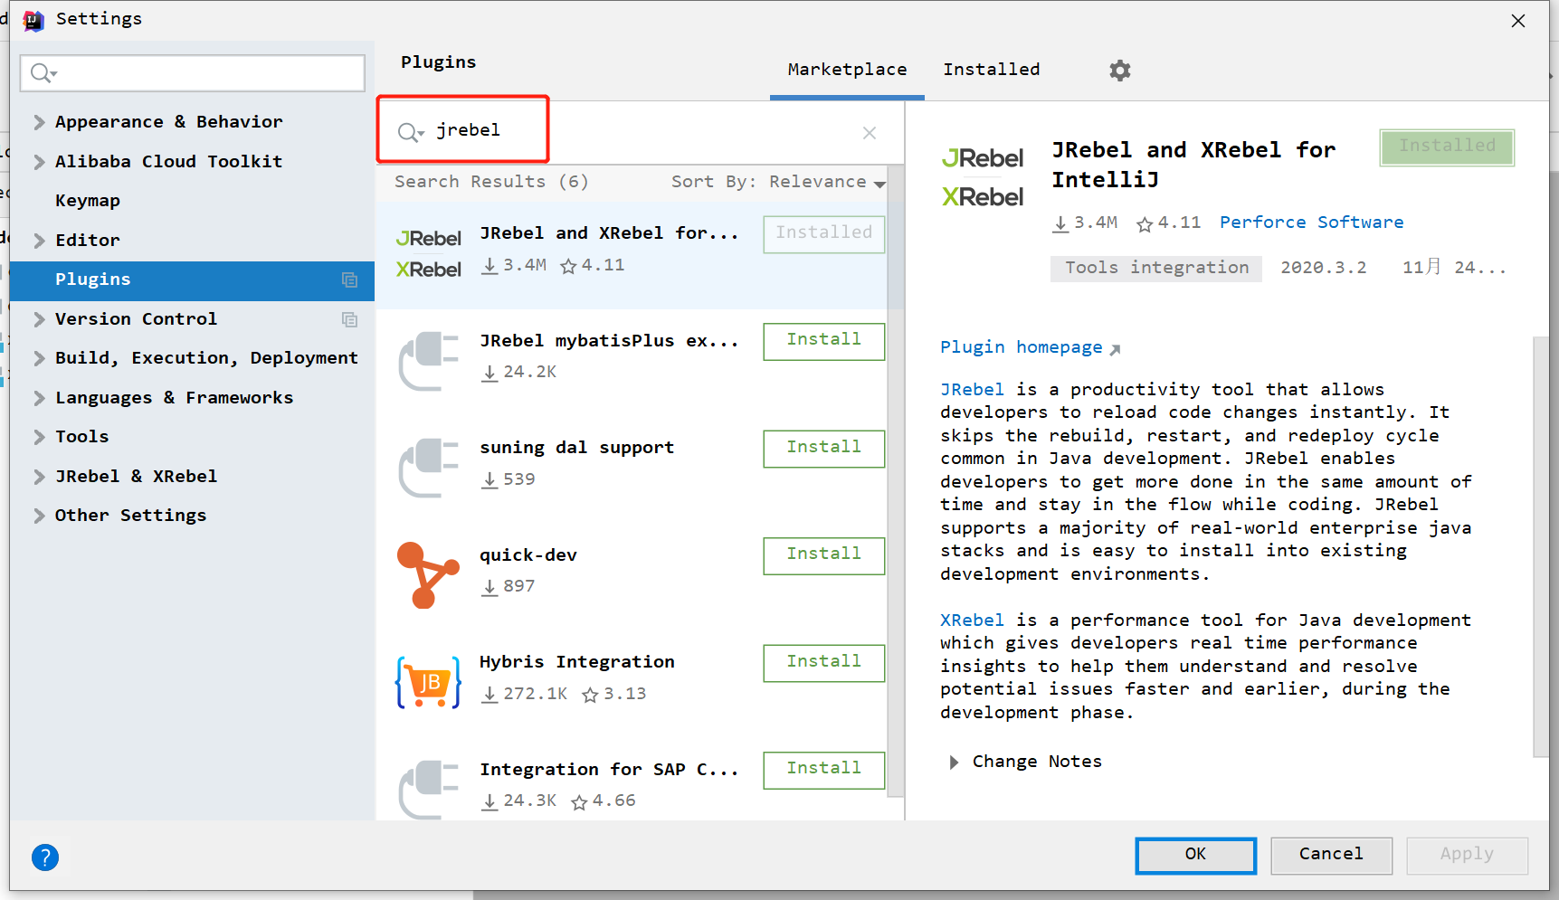Click version 2020.3.2 text
This screenshot has height=900, width=1559.
coord(1324,268)
